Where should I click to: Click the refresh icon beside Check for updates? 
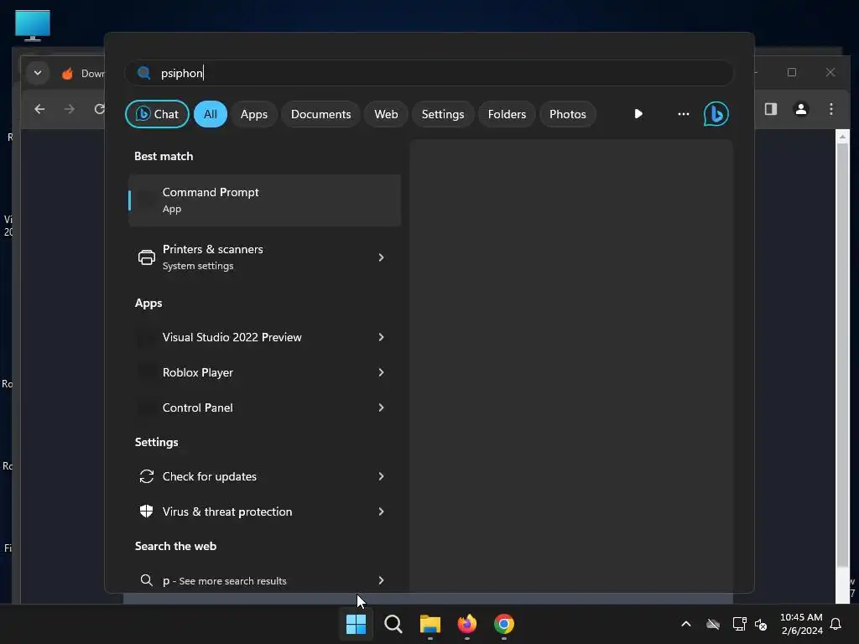pyautogui.click(x=146, y=476)
